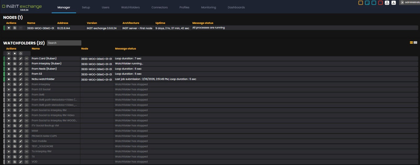Sort watchfolders by Node column header

[85, 49]
